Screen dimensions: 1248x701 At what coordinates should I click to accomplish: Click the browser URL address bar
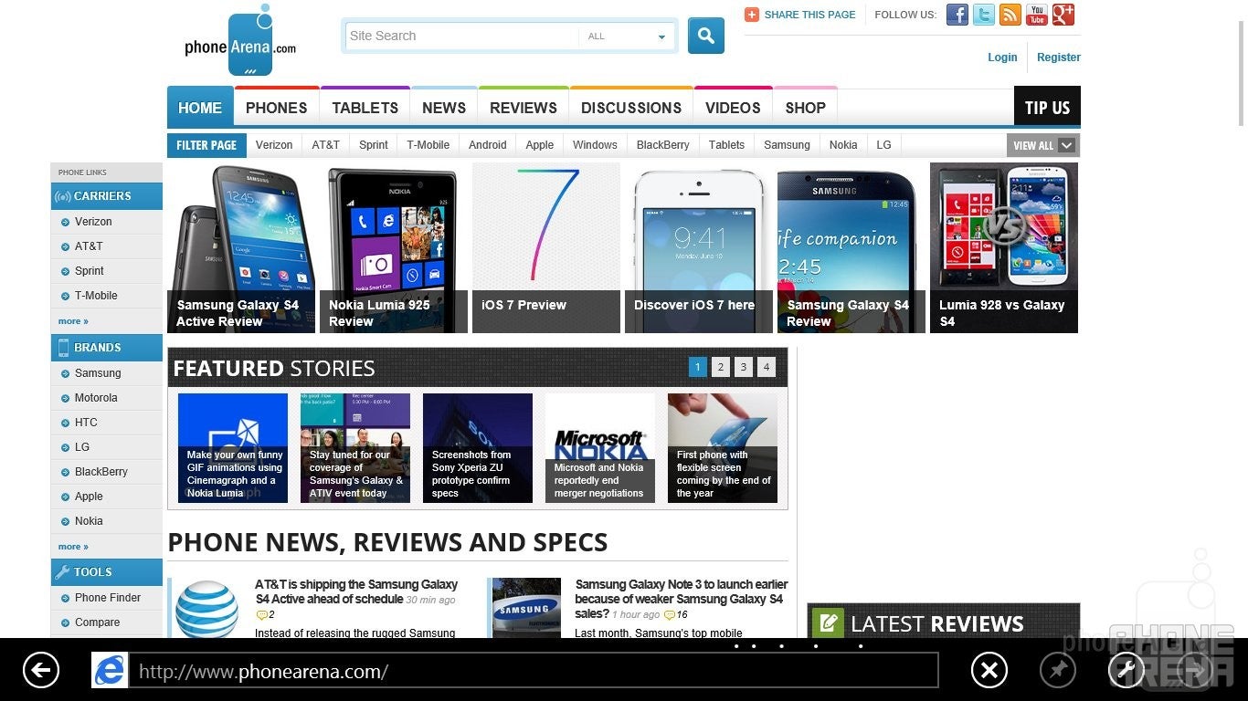tap(533, 671)
